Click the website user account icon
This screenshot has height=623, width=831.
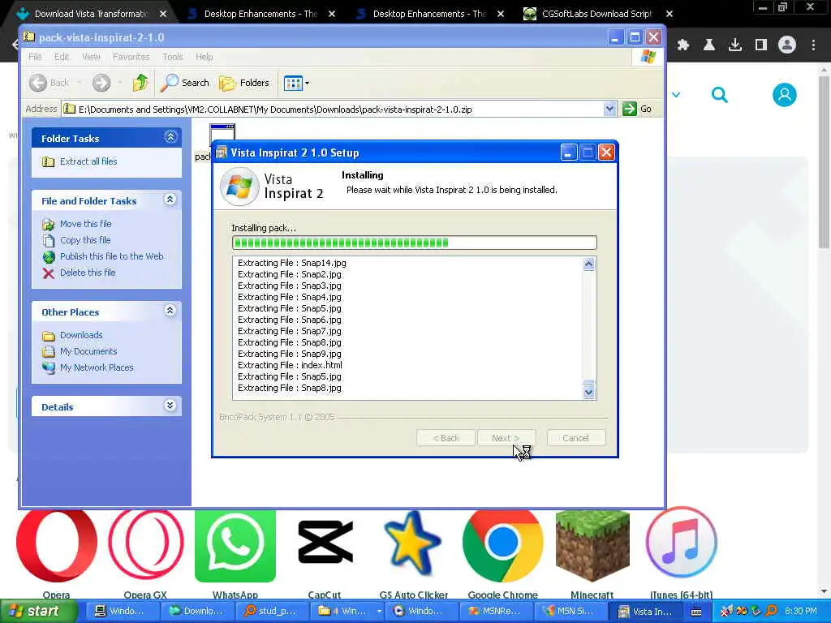[785, 95]
